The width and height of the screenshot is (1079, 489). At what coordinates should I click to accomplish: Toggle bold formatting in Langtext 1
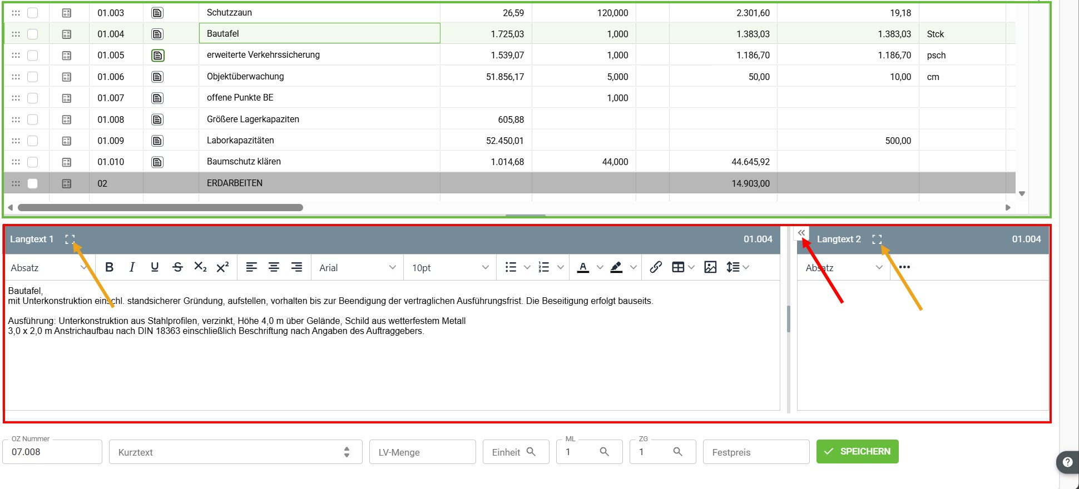pyautogui.click(x=109, y=267)
